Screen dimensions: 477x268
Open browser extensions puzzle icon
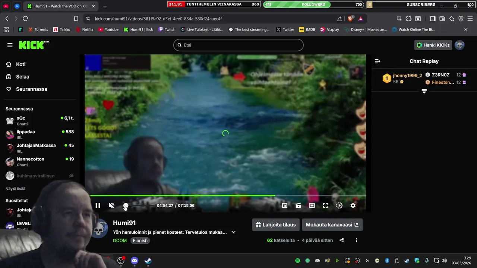409,19
